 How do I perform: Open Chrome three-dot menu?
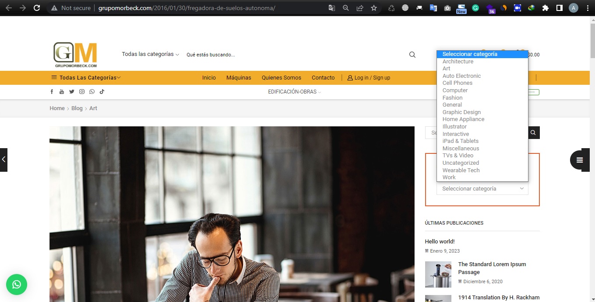[x=588, y=8]
